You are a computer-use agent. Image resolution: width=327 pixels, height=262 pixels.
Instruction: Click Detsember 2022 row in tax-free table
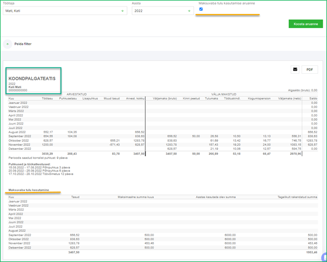coord(163,247)
